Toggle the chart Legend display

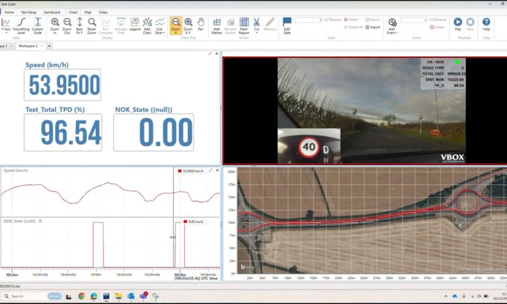tap(135, 24)
